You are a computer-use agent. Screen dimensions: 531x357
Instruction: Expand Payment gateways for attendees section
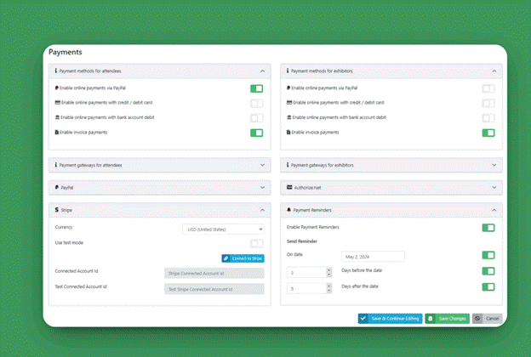tap(262, 165)
